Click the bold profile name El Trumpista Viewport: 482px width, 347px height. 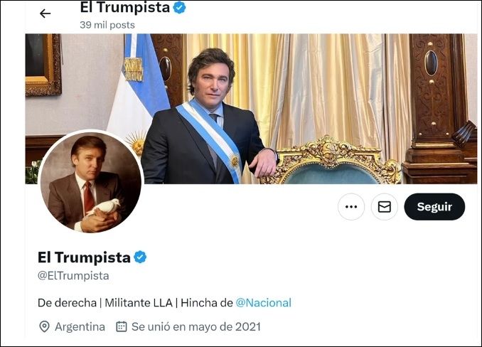click(84, 257)
